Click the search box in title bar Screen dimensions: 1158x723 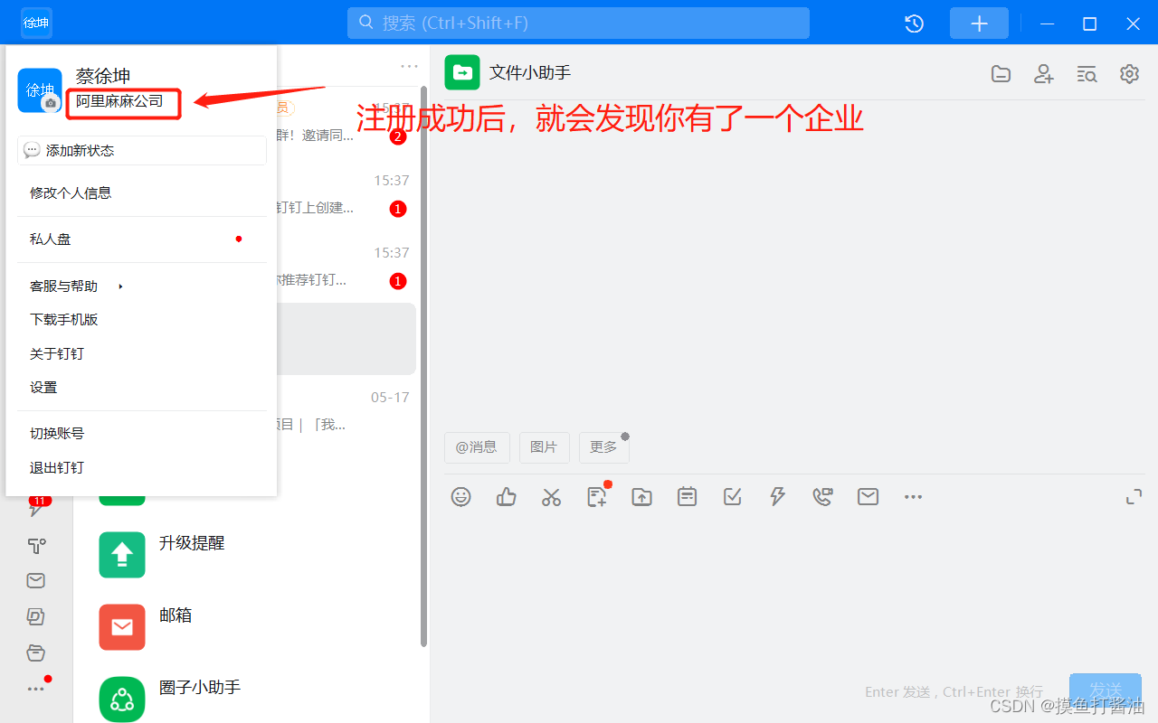pos(578,23)
